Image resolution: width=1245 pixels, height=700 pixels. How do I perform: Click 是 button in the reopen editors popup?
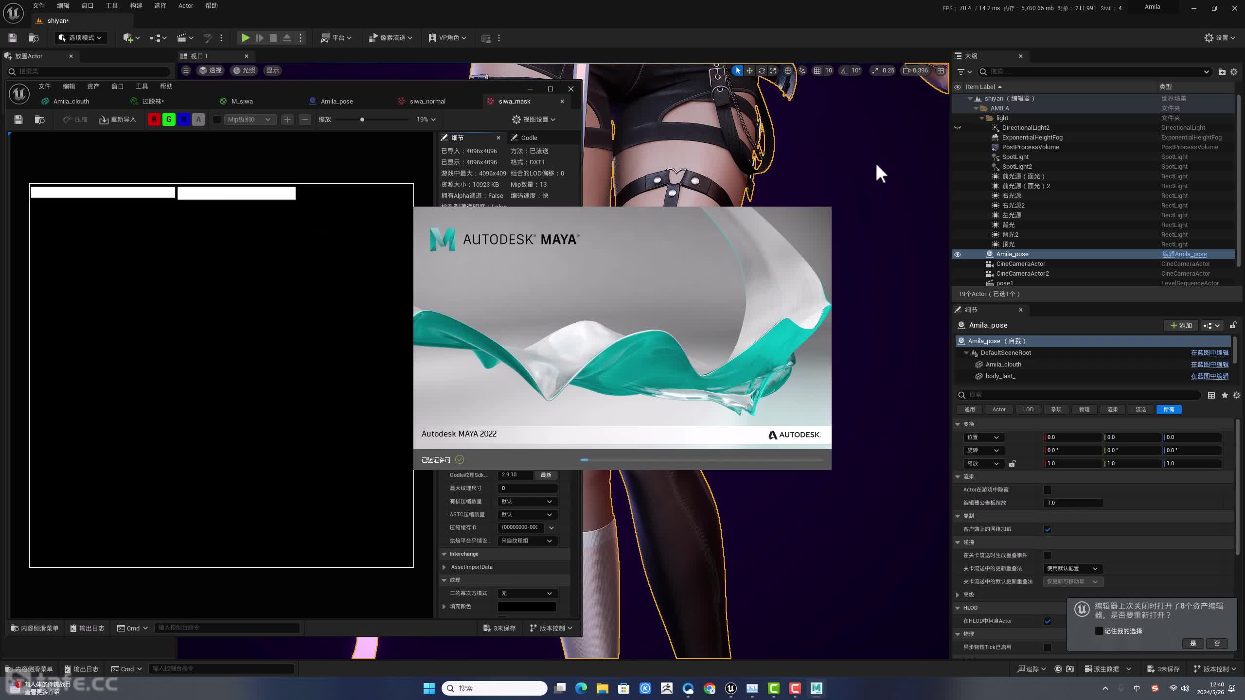(x=1193, y=644)
